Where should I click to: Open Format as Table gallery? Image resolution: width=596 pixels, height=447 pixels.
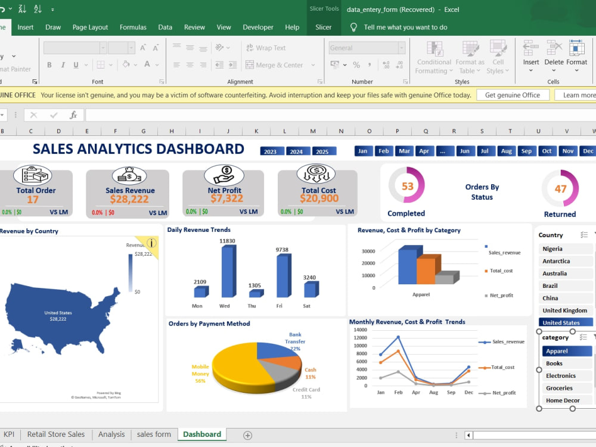[x=470, y=58]
